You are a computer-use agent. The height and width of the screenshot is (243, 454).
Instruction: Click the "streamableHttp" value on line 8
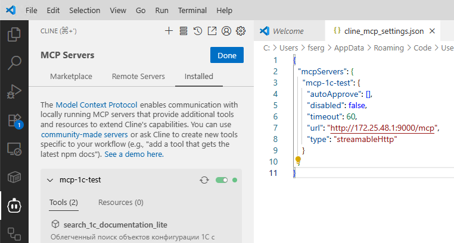(365, 139)
